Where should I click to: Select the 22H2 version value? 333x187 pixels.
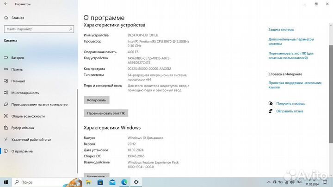click(132, 144)
